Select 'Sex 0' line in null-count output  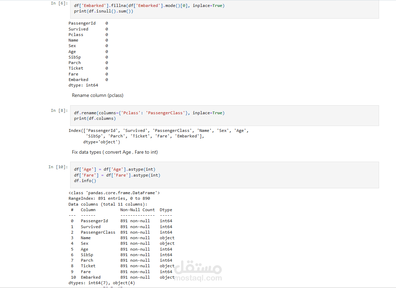[x=88, y=46]
